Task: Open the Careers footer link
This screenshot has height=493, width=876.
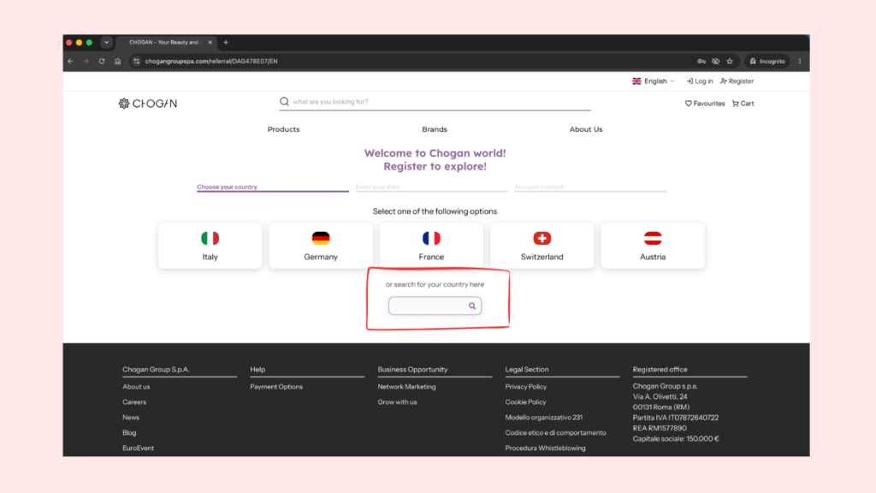Action: pyautogui.click(x=134, y=402)
